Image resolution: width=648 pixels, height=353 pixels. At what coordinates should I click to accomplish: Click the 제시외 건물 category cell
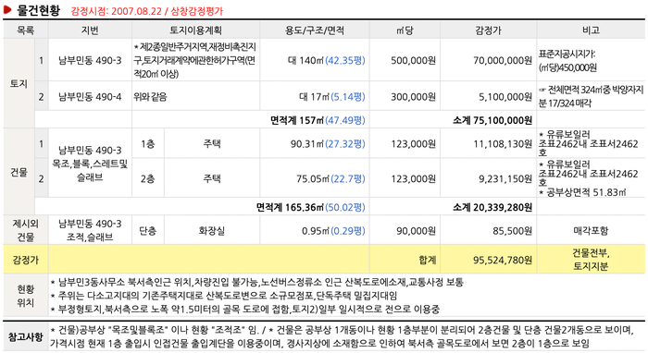(x=25, y=230)
